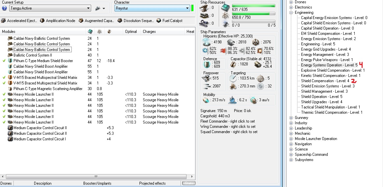Toggle first V-M15 Braced Multispectral Shield Matrix checkmark
Image resolution: width=383 pixels, height=187 pixels.
4,77
